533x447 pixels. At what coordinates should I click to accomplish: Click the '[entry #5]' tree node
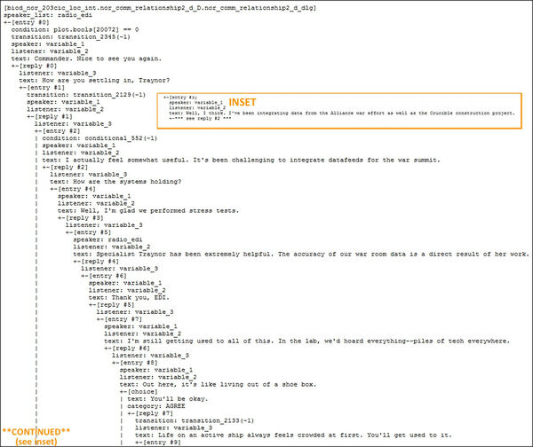click(88, 232)
